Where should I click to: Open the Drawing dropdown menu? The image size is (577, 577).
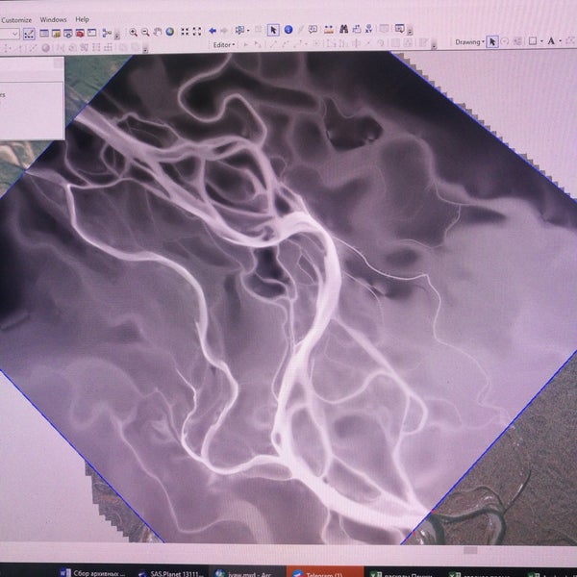(468, 41)
